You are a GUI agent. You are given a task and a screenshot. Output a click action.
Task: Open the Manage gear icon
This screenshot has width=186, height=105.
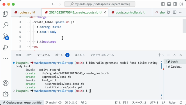click(6, 94)
